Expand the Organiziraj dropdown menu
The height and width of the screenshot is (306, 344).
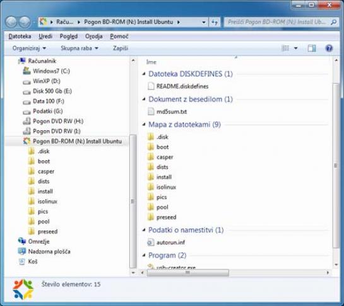click(29, 48)
